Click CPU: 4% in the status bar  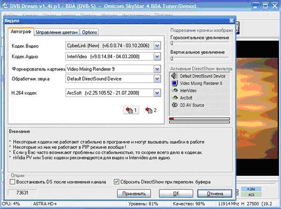coord(11,204)
